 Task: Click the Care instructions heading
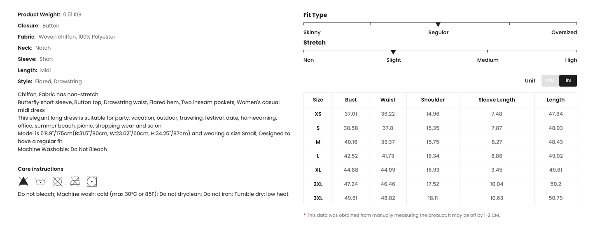tap(40, 169)
